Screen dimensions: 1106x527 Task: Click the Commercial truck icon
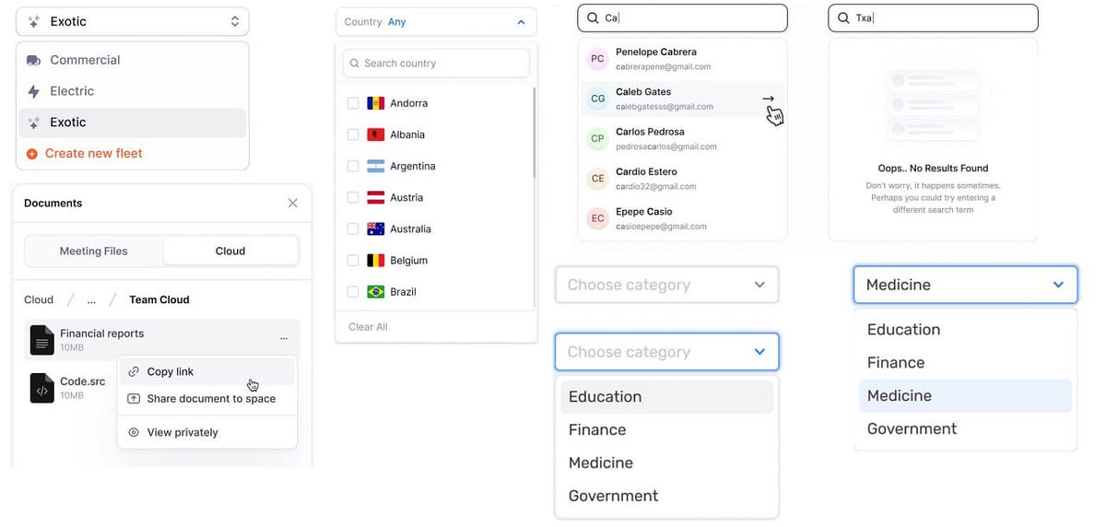(x=33, y=61)
